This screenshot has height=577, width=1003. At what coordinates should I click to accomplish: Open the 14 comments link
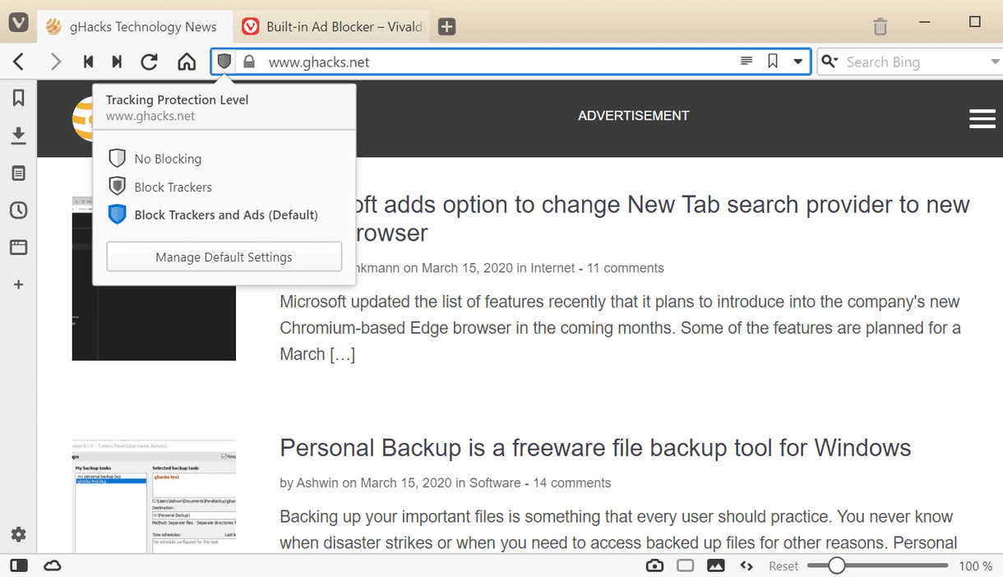tap(572, 482)
